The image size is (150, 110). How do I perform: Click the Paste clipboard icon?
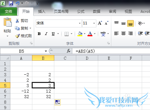[8, 22]
